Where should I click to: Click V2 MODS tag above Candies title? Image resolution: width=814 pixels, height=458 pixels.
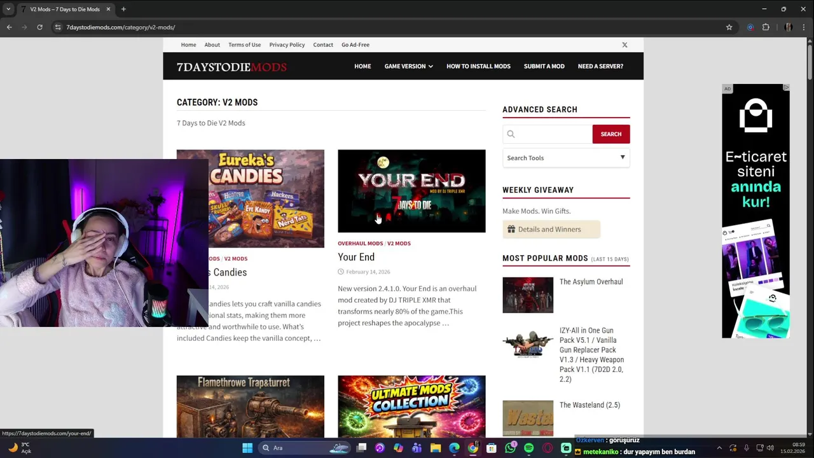235,258
